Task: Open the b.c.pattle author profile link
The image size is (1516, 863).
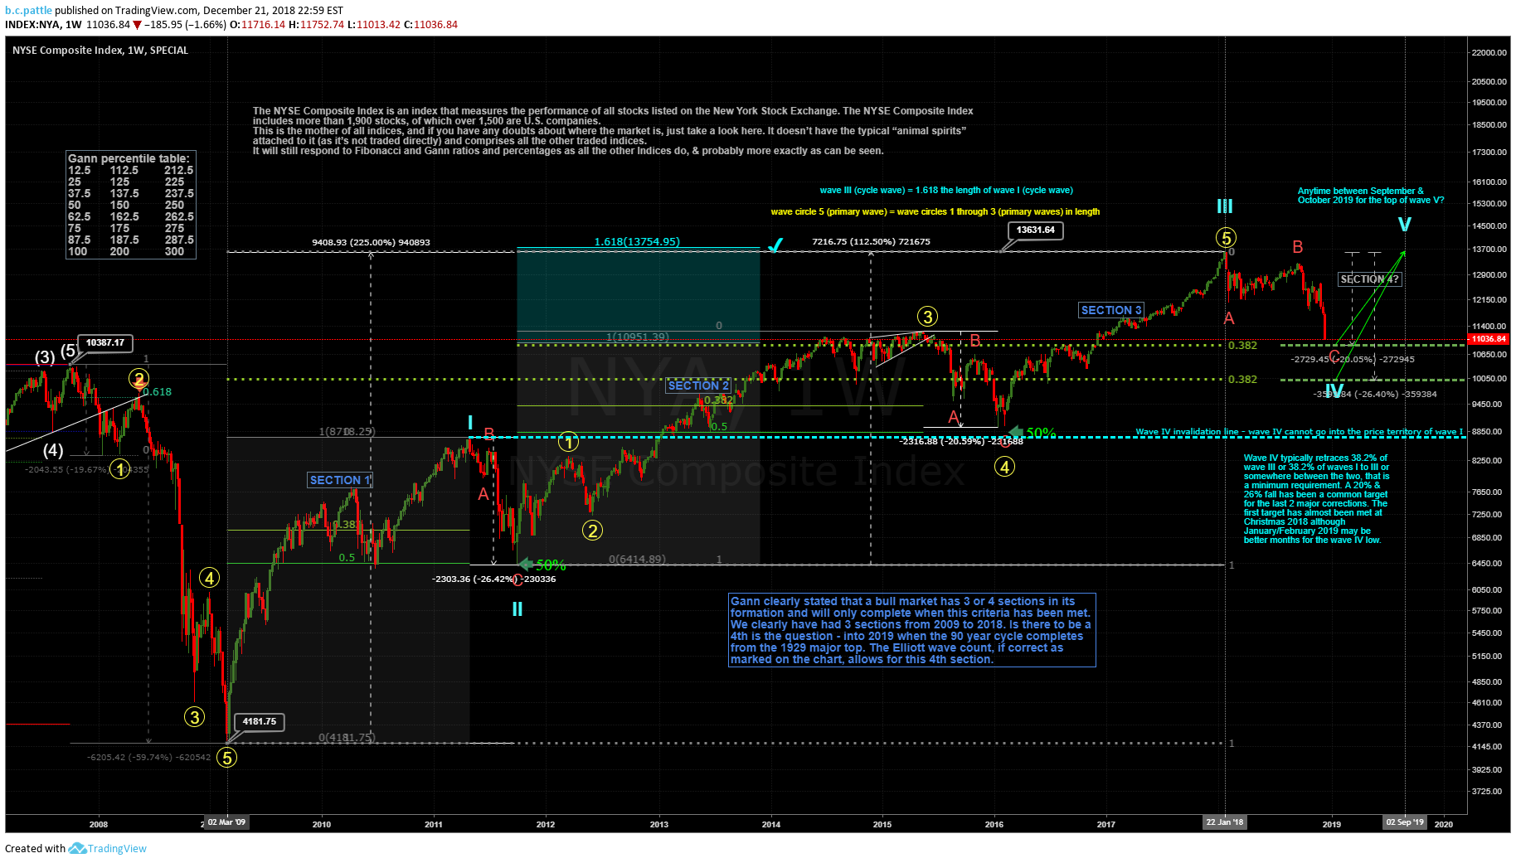Action: click(28, 10)
